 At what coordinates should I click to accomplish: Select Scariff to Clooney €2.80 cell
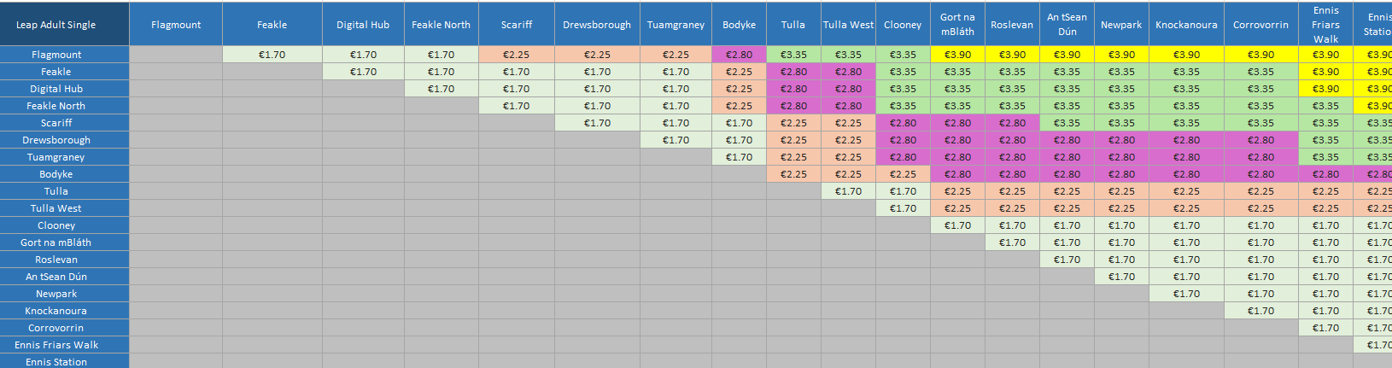(x=903, y=123)
